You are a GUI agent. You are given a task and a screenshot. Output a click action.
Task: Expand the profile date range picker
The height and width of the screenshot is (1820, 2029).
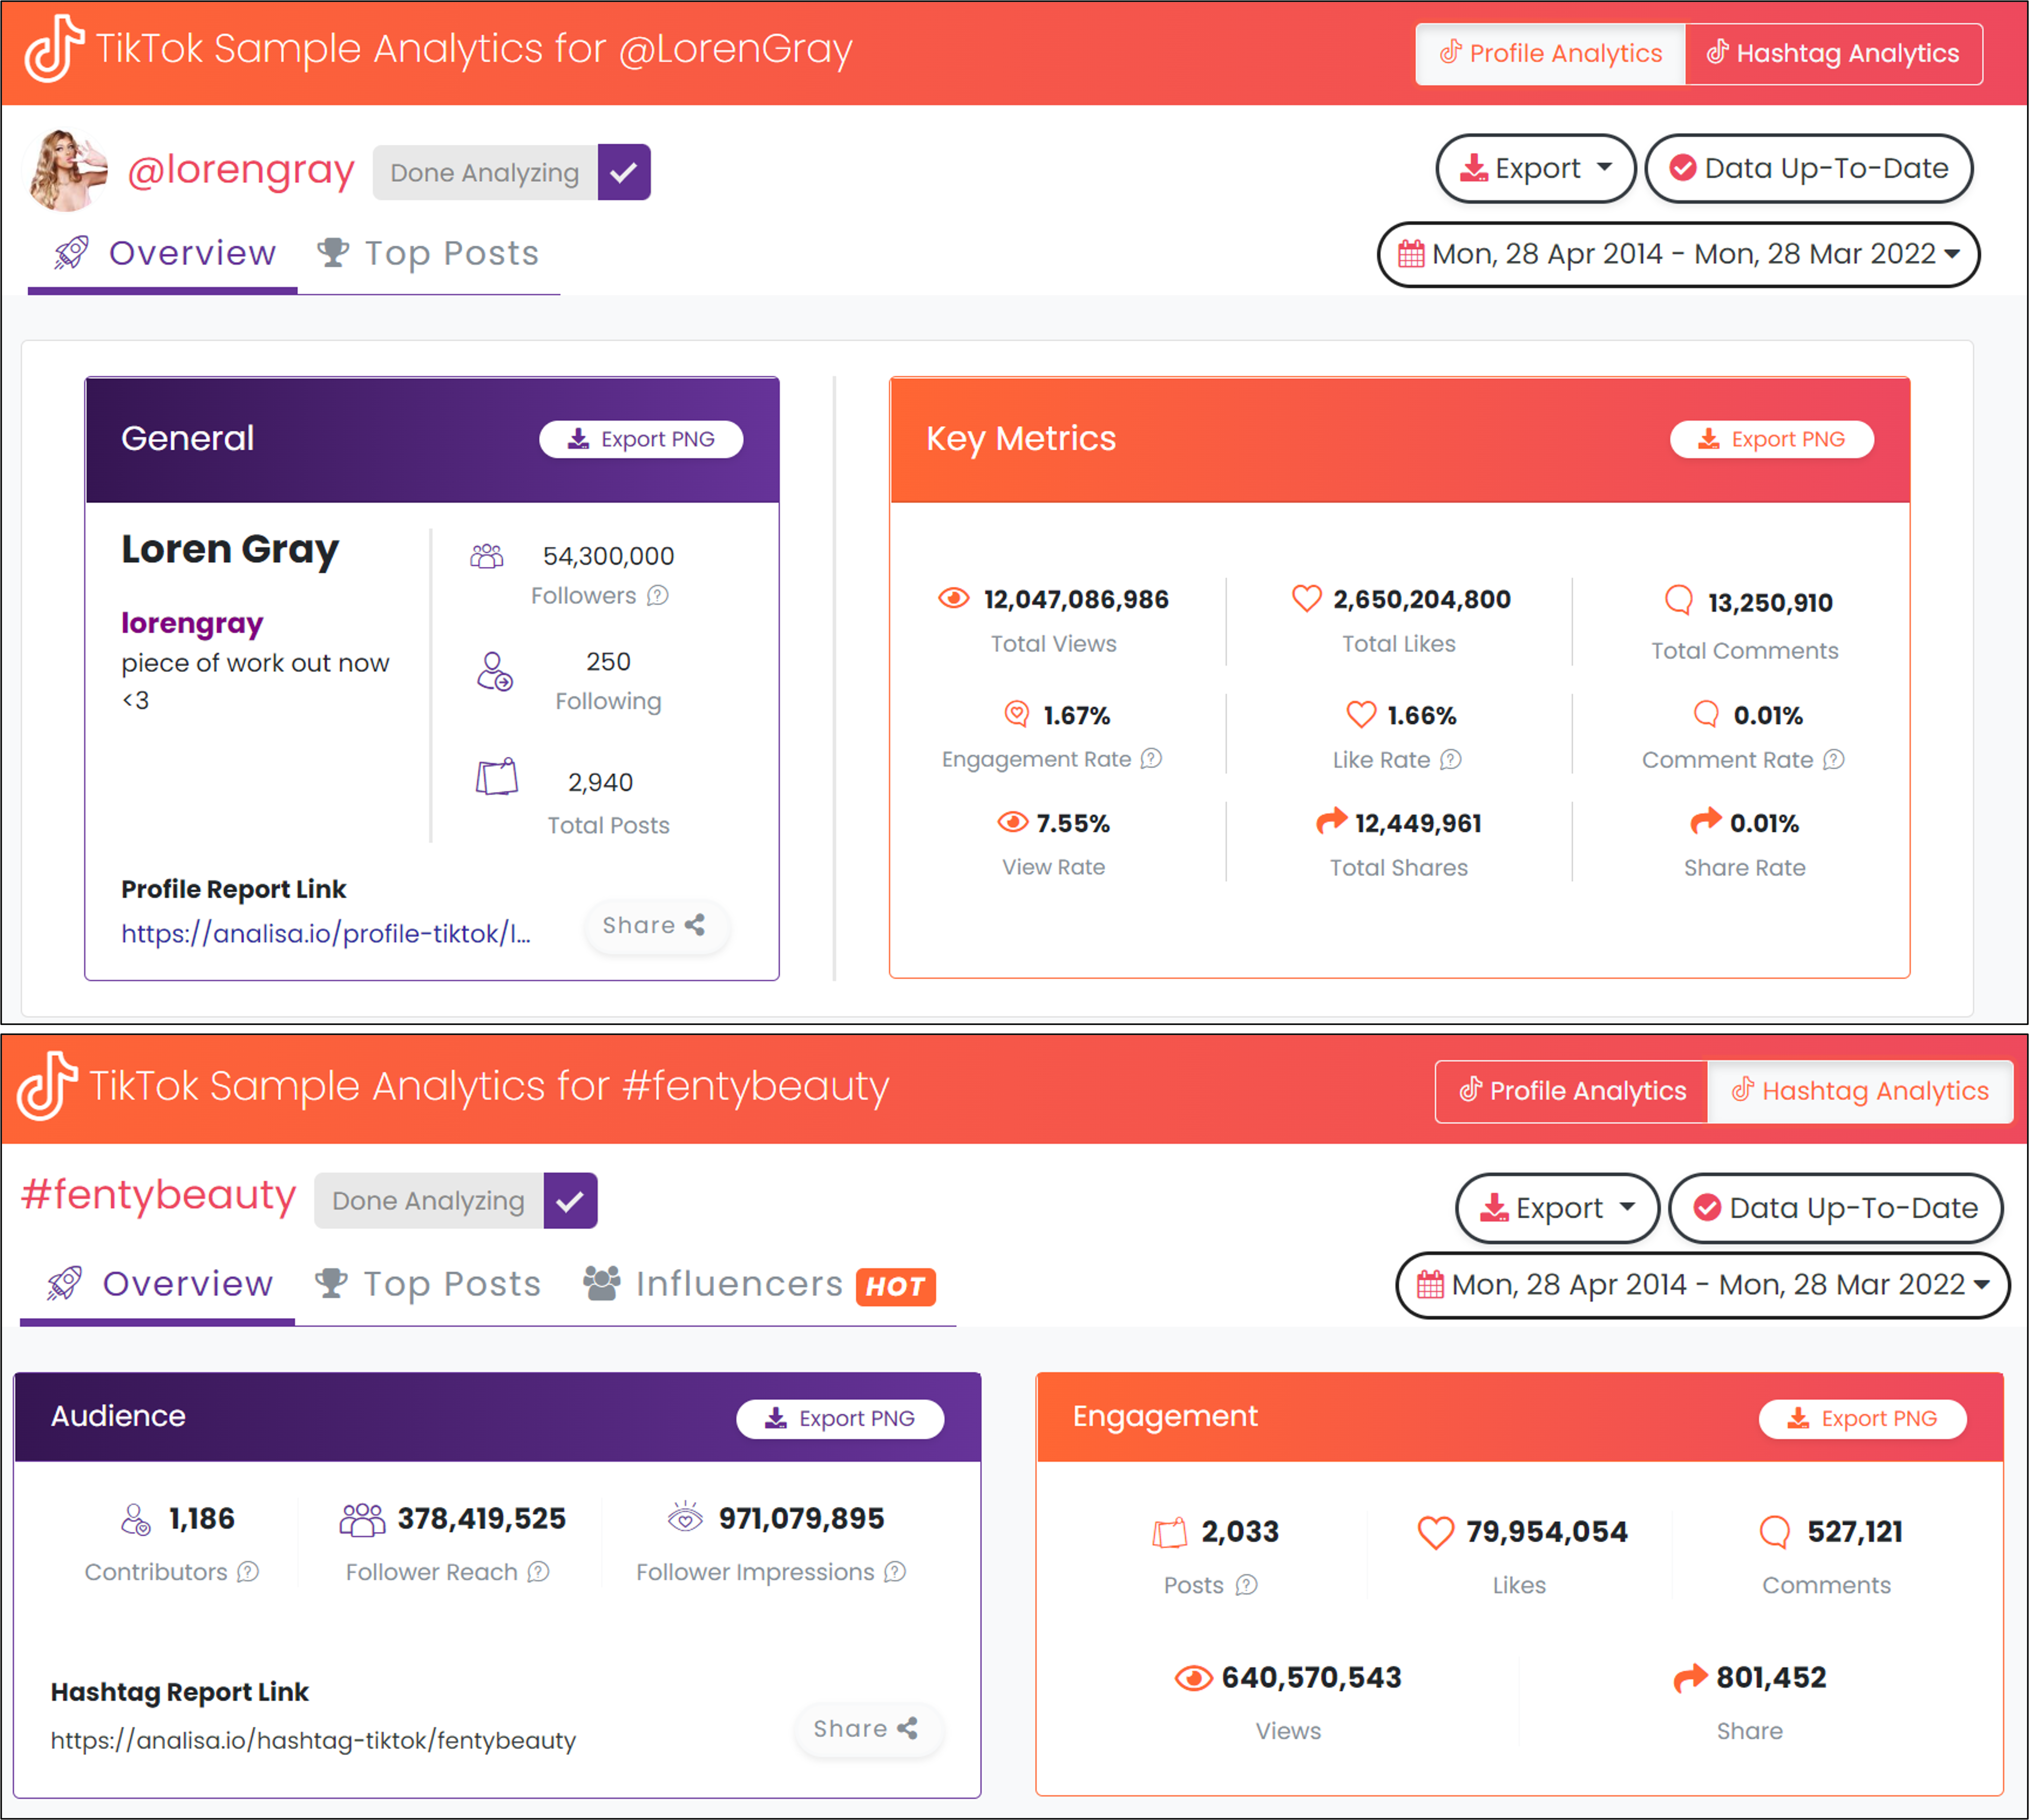1678,254
